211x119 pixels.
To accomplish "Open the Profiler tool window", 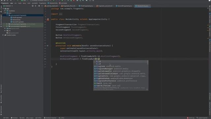I will point(39,118).
